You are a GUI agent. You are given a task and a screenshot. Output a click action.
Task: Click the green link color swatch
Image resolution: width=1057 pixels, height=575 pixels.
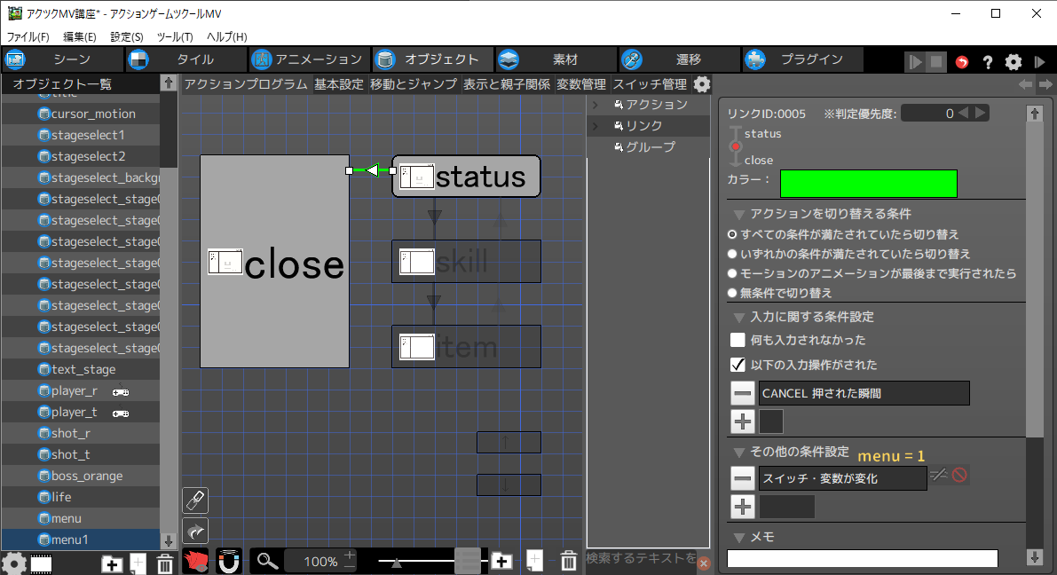click(868, 184)
